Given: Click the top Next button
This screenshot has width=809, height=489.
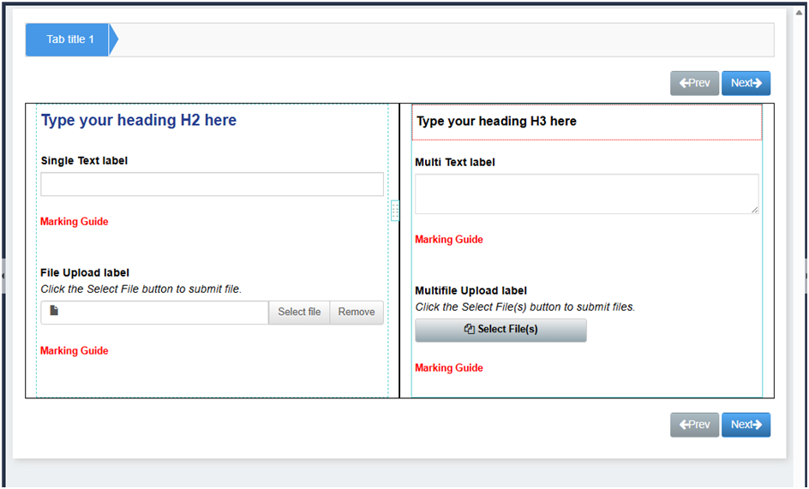Looking at the screenshot, I should coord(746,83).
